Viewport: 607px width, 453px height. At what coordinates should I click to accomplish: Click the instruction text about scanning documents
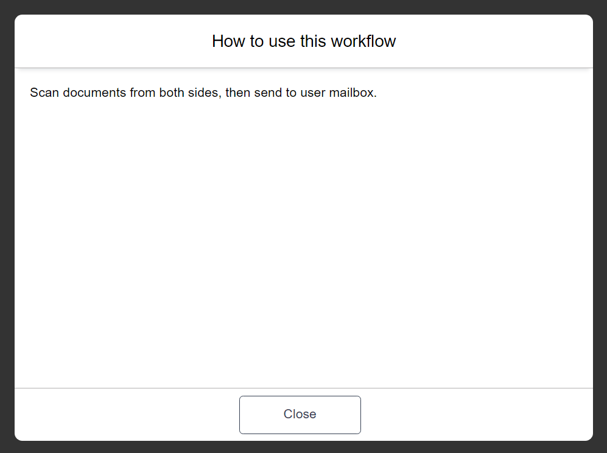pos(203,93)
